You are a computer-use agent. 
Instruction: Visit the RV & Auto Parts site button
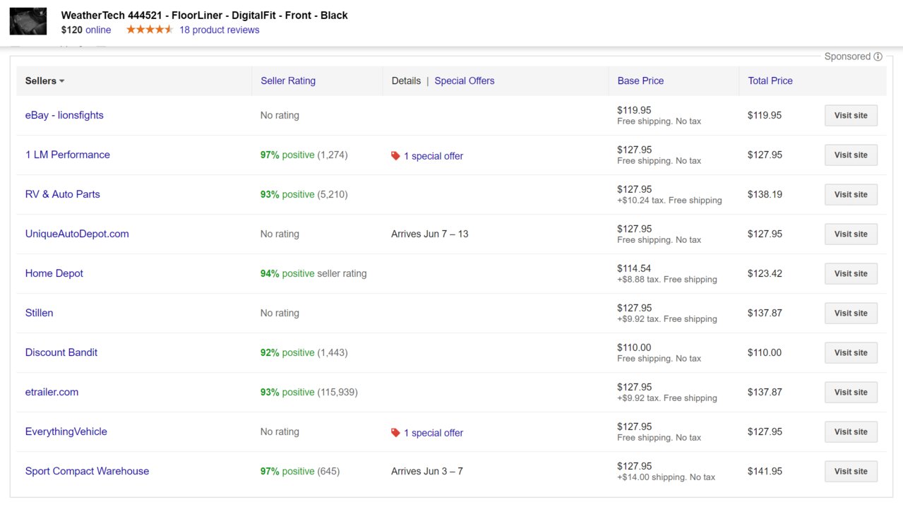(851, 195)
